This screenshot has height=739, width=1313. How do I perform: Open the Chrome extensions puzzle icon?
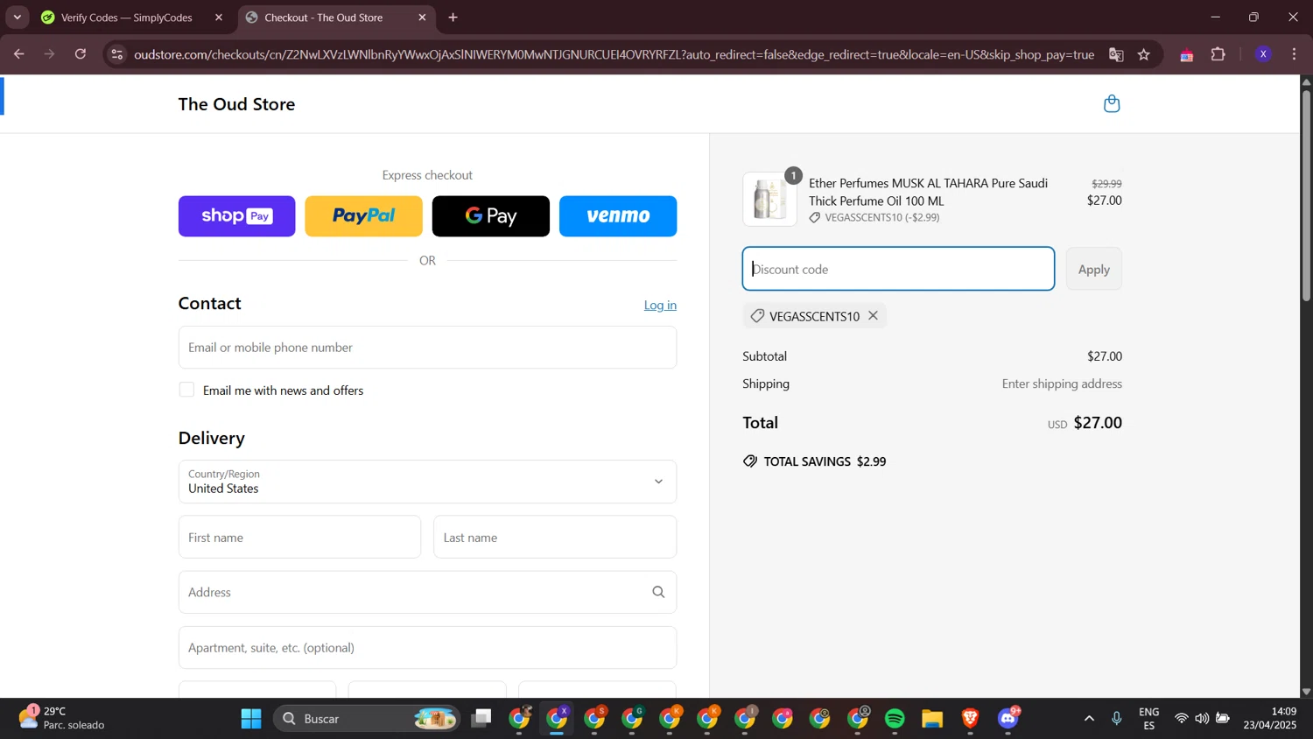1218,54
